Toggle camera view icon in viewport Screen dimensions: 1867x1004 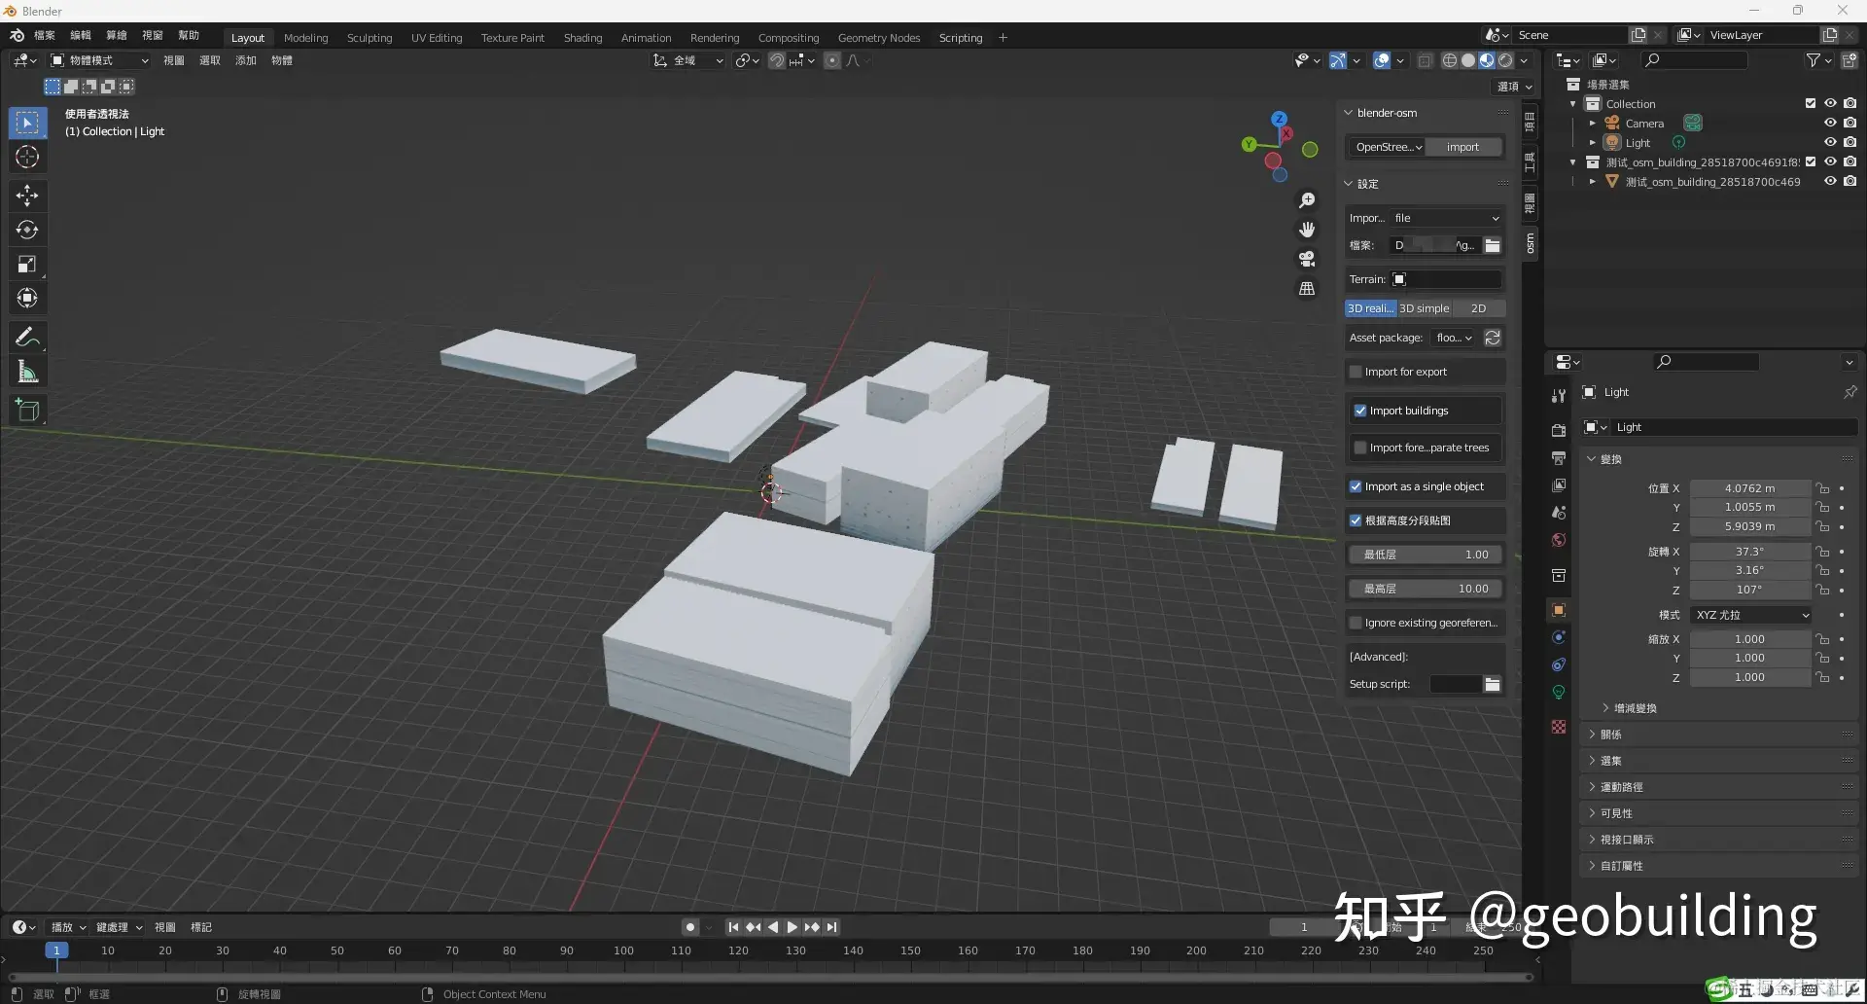click(x=1307, y=259)
